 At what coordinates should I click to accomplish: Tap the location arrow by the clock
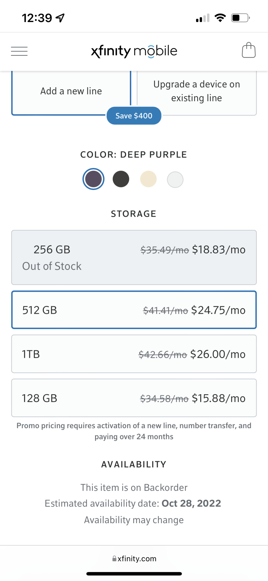pyautogui.click(x=60, y=18)
